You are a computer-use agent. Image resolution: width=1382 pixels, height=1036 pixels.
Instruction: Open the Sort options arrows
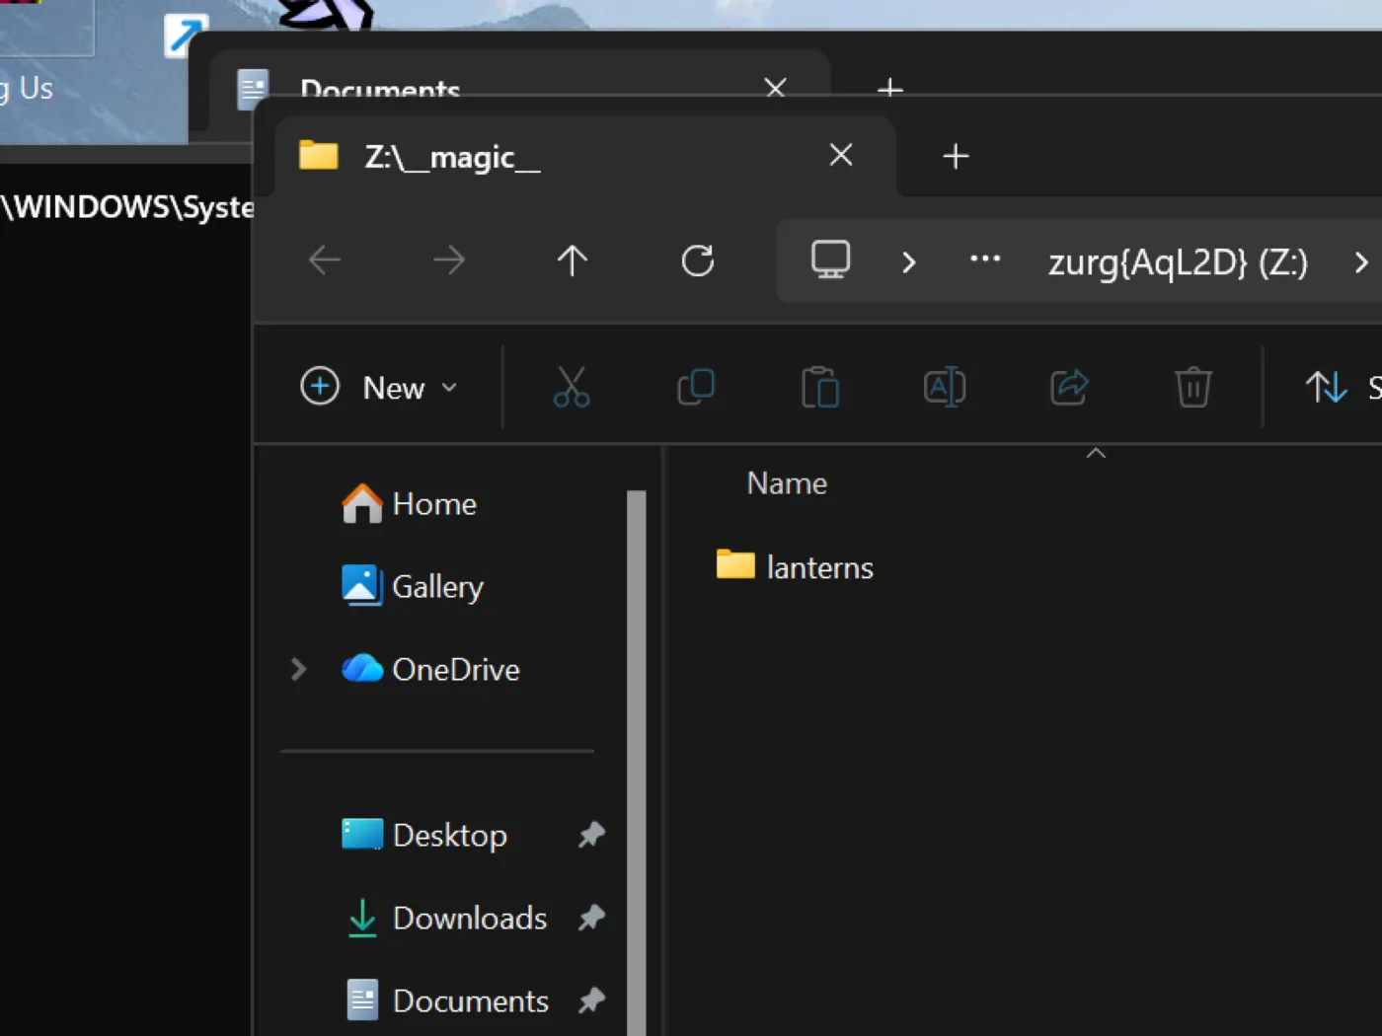point(1327,387)
